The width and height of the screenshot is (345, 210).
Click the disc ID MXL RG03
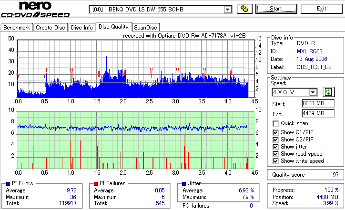309,51
